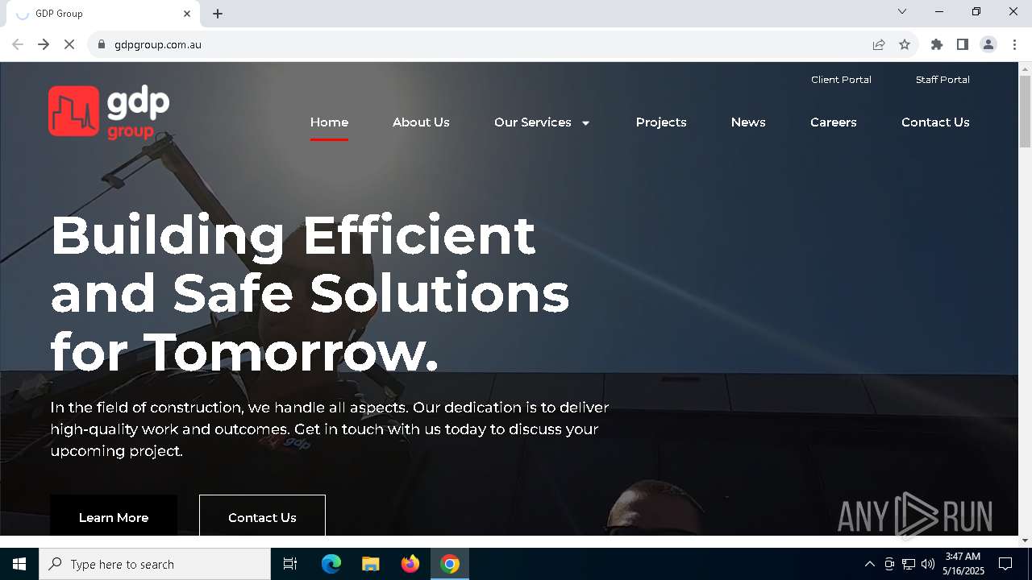Stop page loading in the browser toolbar

click(69, 44)
